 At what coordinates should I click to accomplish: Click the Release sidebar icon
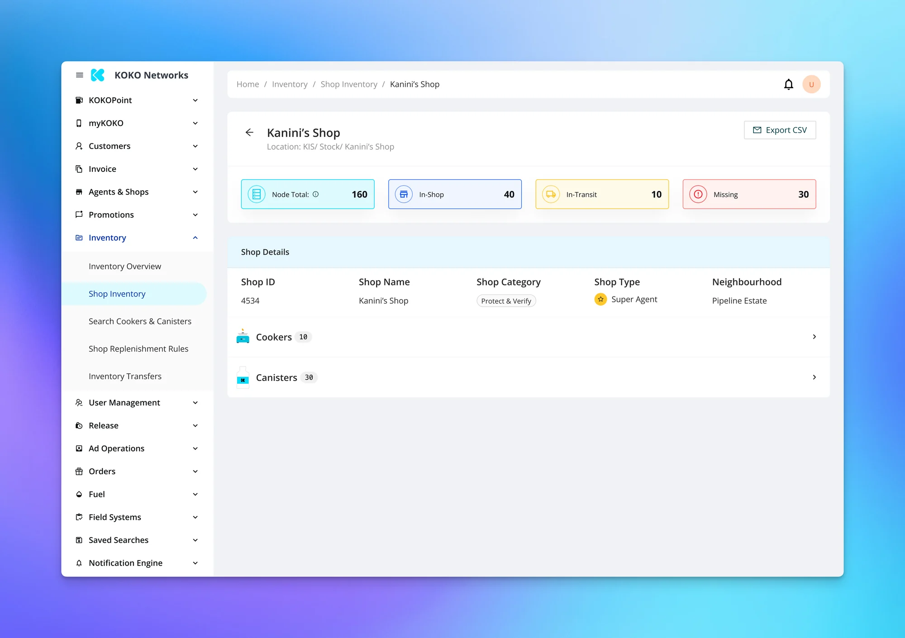(79, 425)
